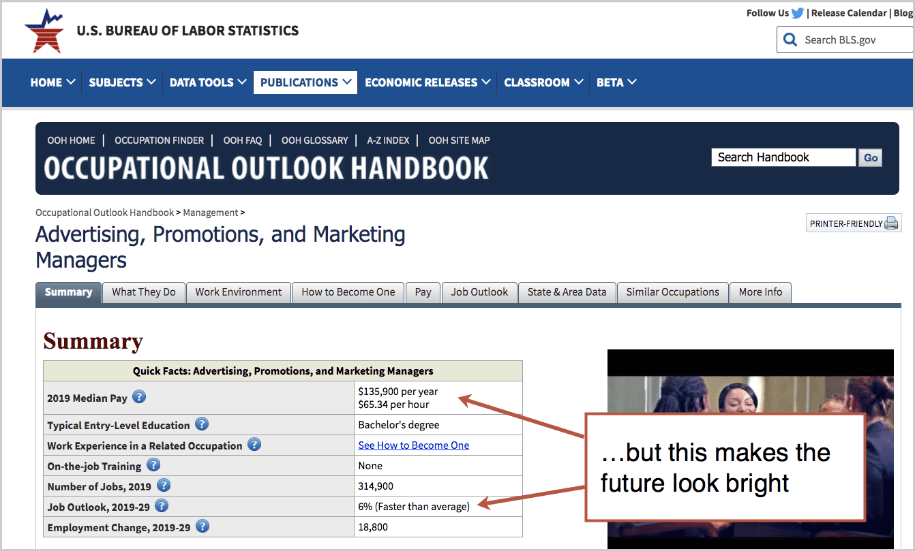Image resolution: width=915 pixels, height=551 pixels.
Task: Expand the SUBJECTS menu
Action: point(122,82)
